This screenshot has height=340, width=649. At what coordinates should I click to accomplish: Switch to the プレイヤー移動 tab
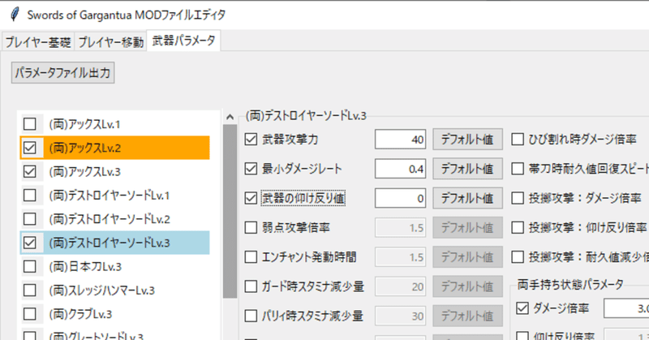(x=110, y=42)
